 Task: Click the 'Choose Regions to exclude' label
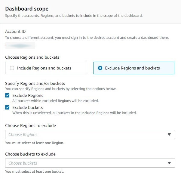31,125
